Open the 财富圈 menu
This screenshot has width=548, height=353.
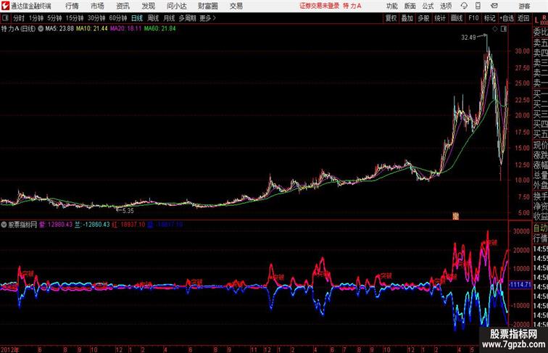[x=207, y=6]
